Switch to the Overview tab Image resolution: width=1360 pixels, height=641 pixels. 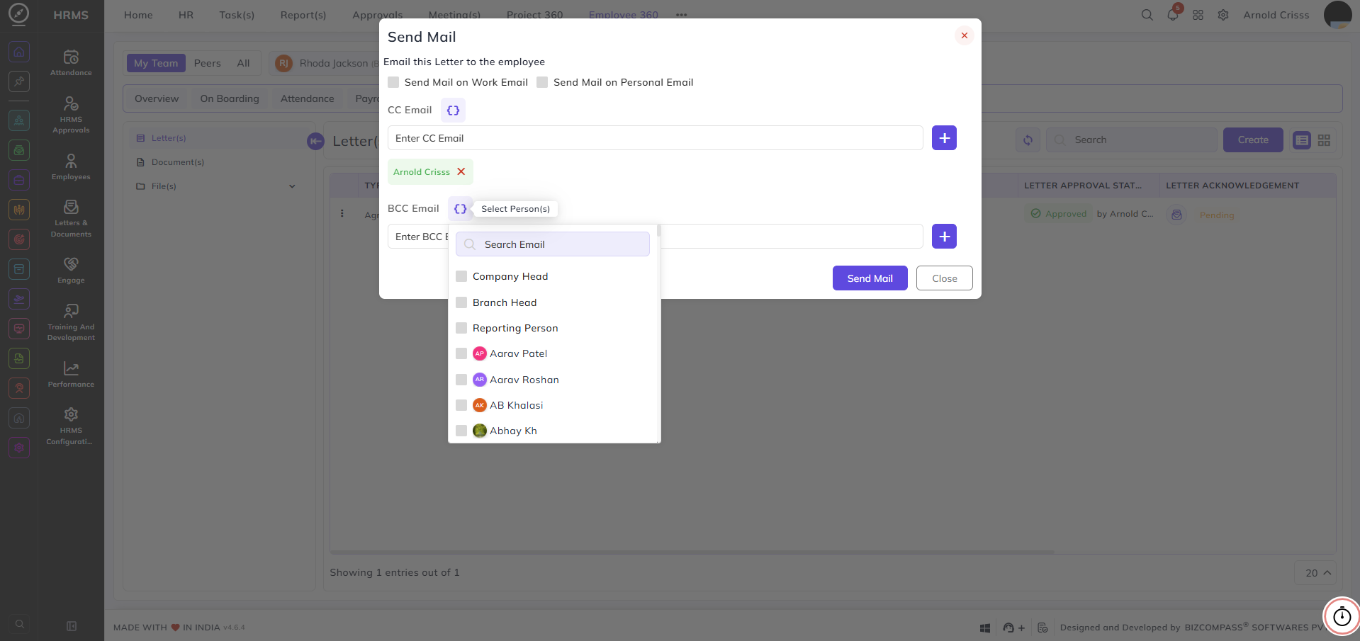coord(157,98)
